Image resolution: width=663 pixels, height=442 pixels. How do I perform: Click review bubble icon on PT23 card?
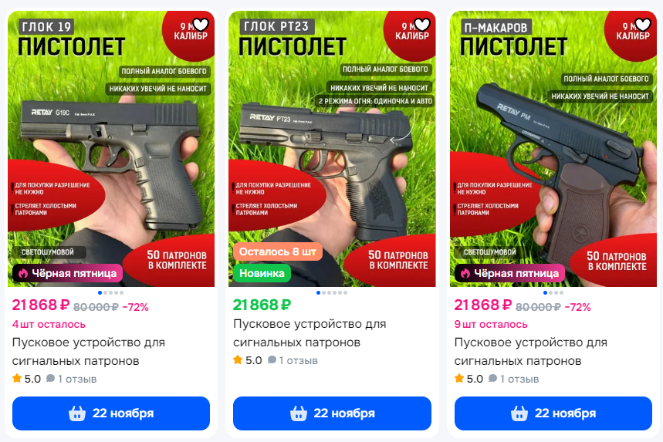coord(272,360)
